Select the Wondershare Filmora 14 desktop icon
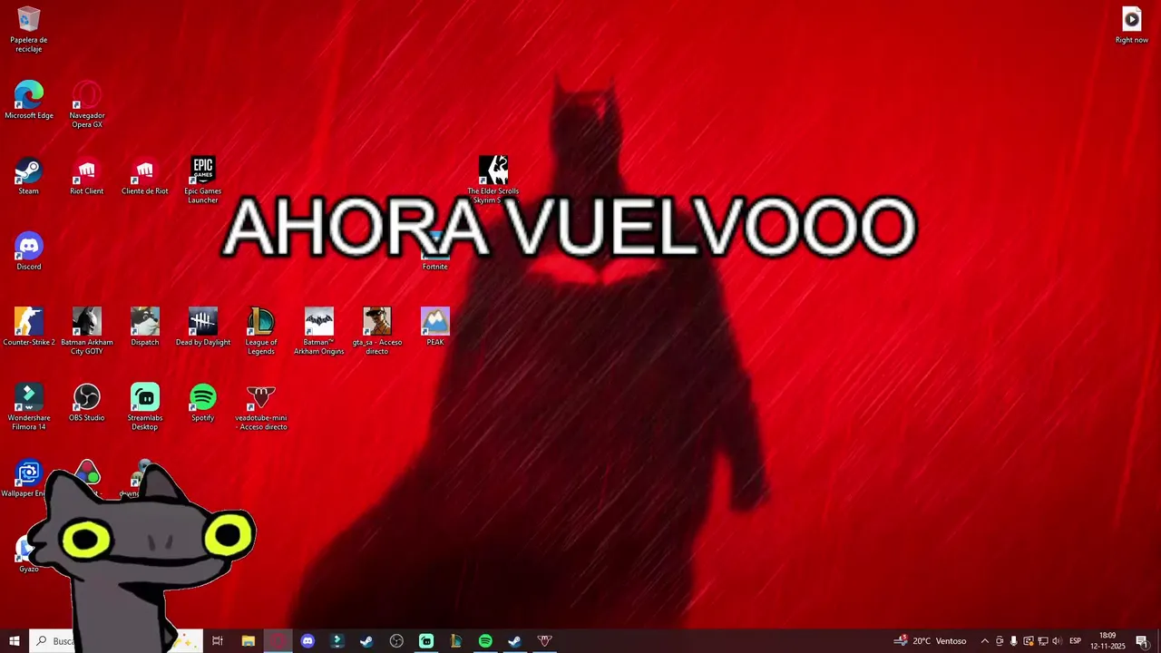 click(29, 406)
